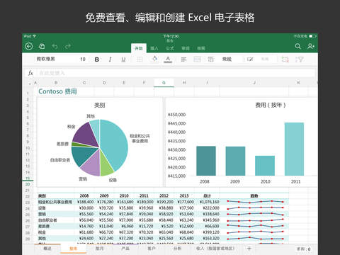
Task: Toggle bold formatting
Action: pyautogui.click(x=97, y=59)
